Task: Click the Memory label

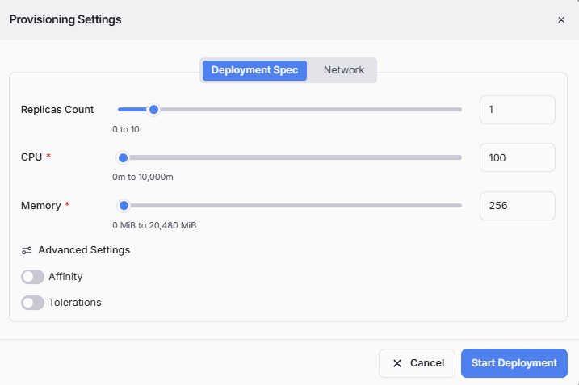Action: pos(41,206)
